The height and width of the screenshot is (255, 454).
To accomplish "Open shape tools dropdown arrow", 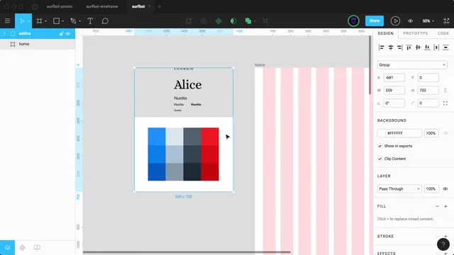I will tap(63, 21).
